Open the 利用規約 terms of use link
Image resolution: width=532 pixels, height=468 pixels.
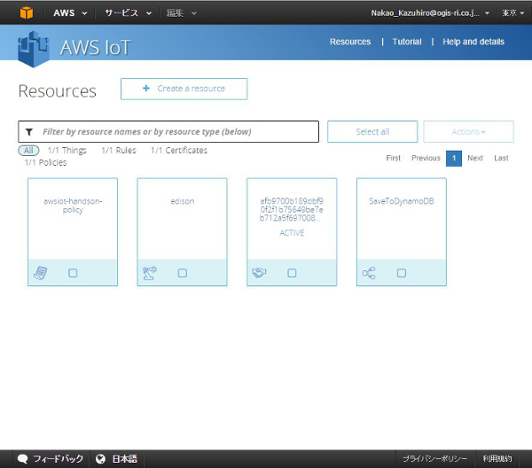click(497, 459)
